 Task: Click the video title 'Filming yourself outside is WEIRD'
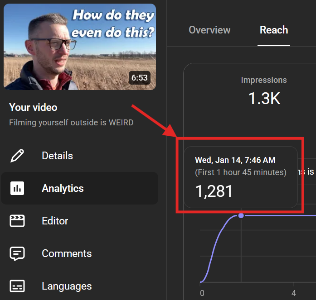click(x=71, y=123)
